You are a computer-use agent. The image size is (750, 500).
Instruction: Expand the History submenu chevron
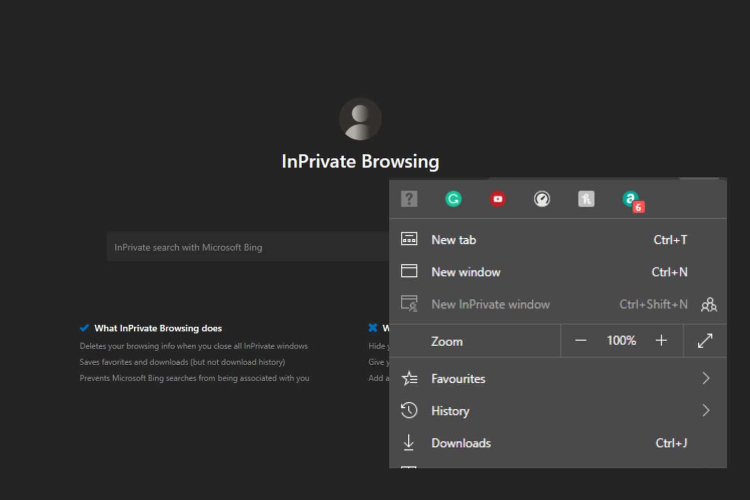(706, 411)
